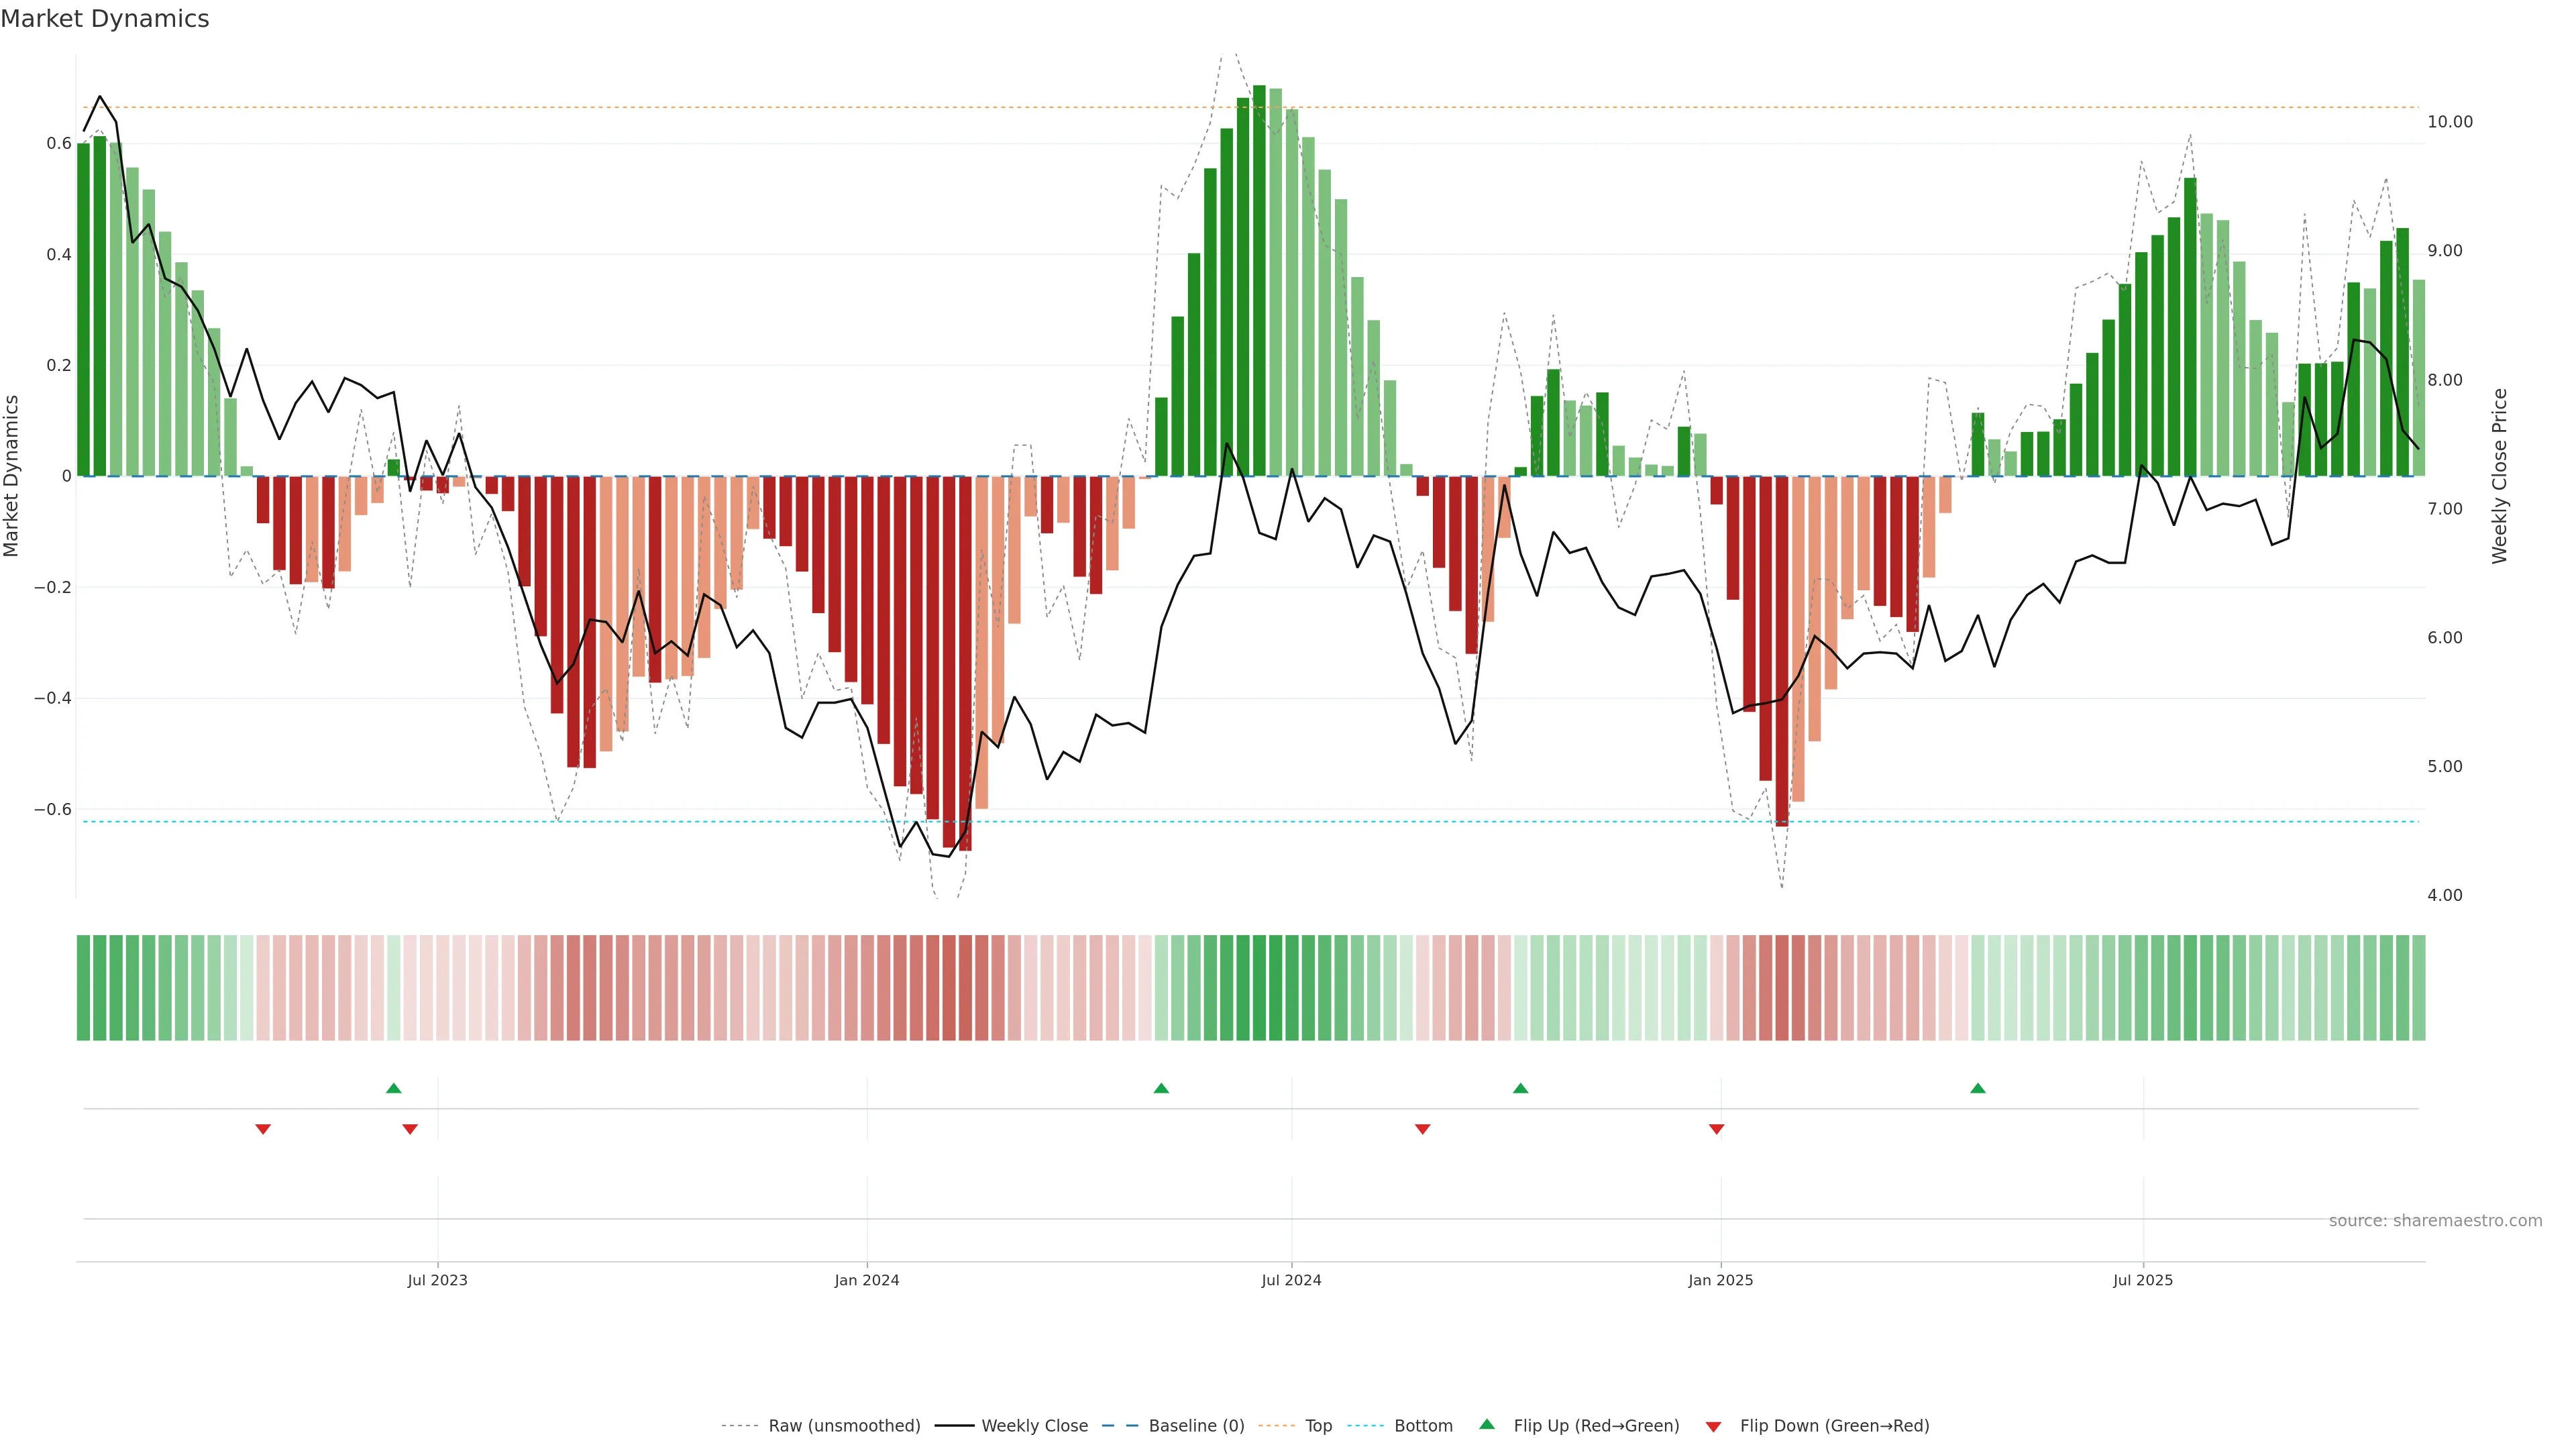Image resolution: width=2576 pixels, height=1449 pixels.
Task: Click the Jul 2025 x-axis label
Action: pyautogui.click(x=2143, y=1280)
